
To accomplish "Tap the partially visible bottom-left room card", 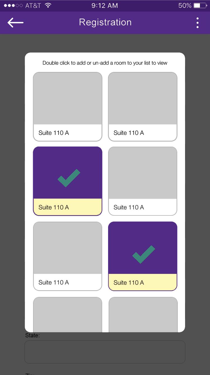I will [x=67, y=315].
